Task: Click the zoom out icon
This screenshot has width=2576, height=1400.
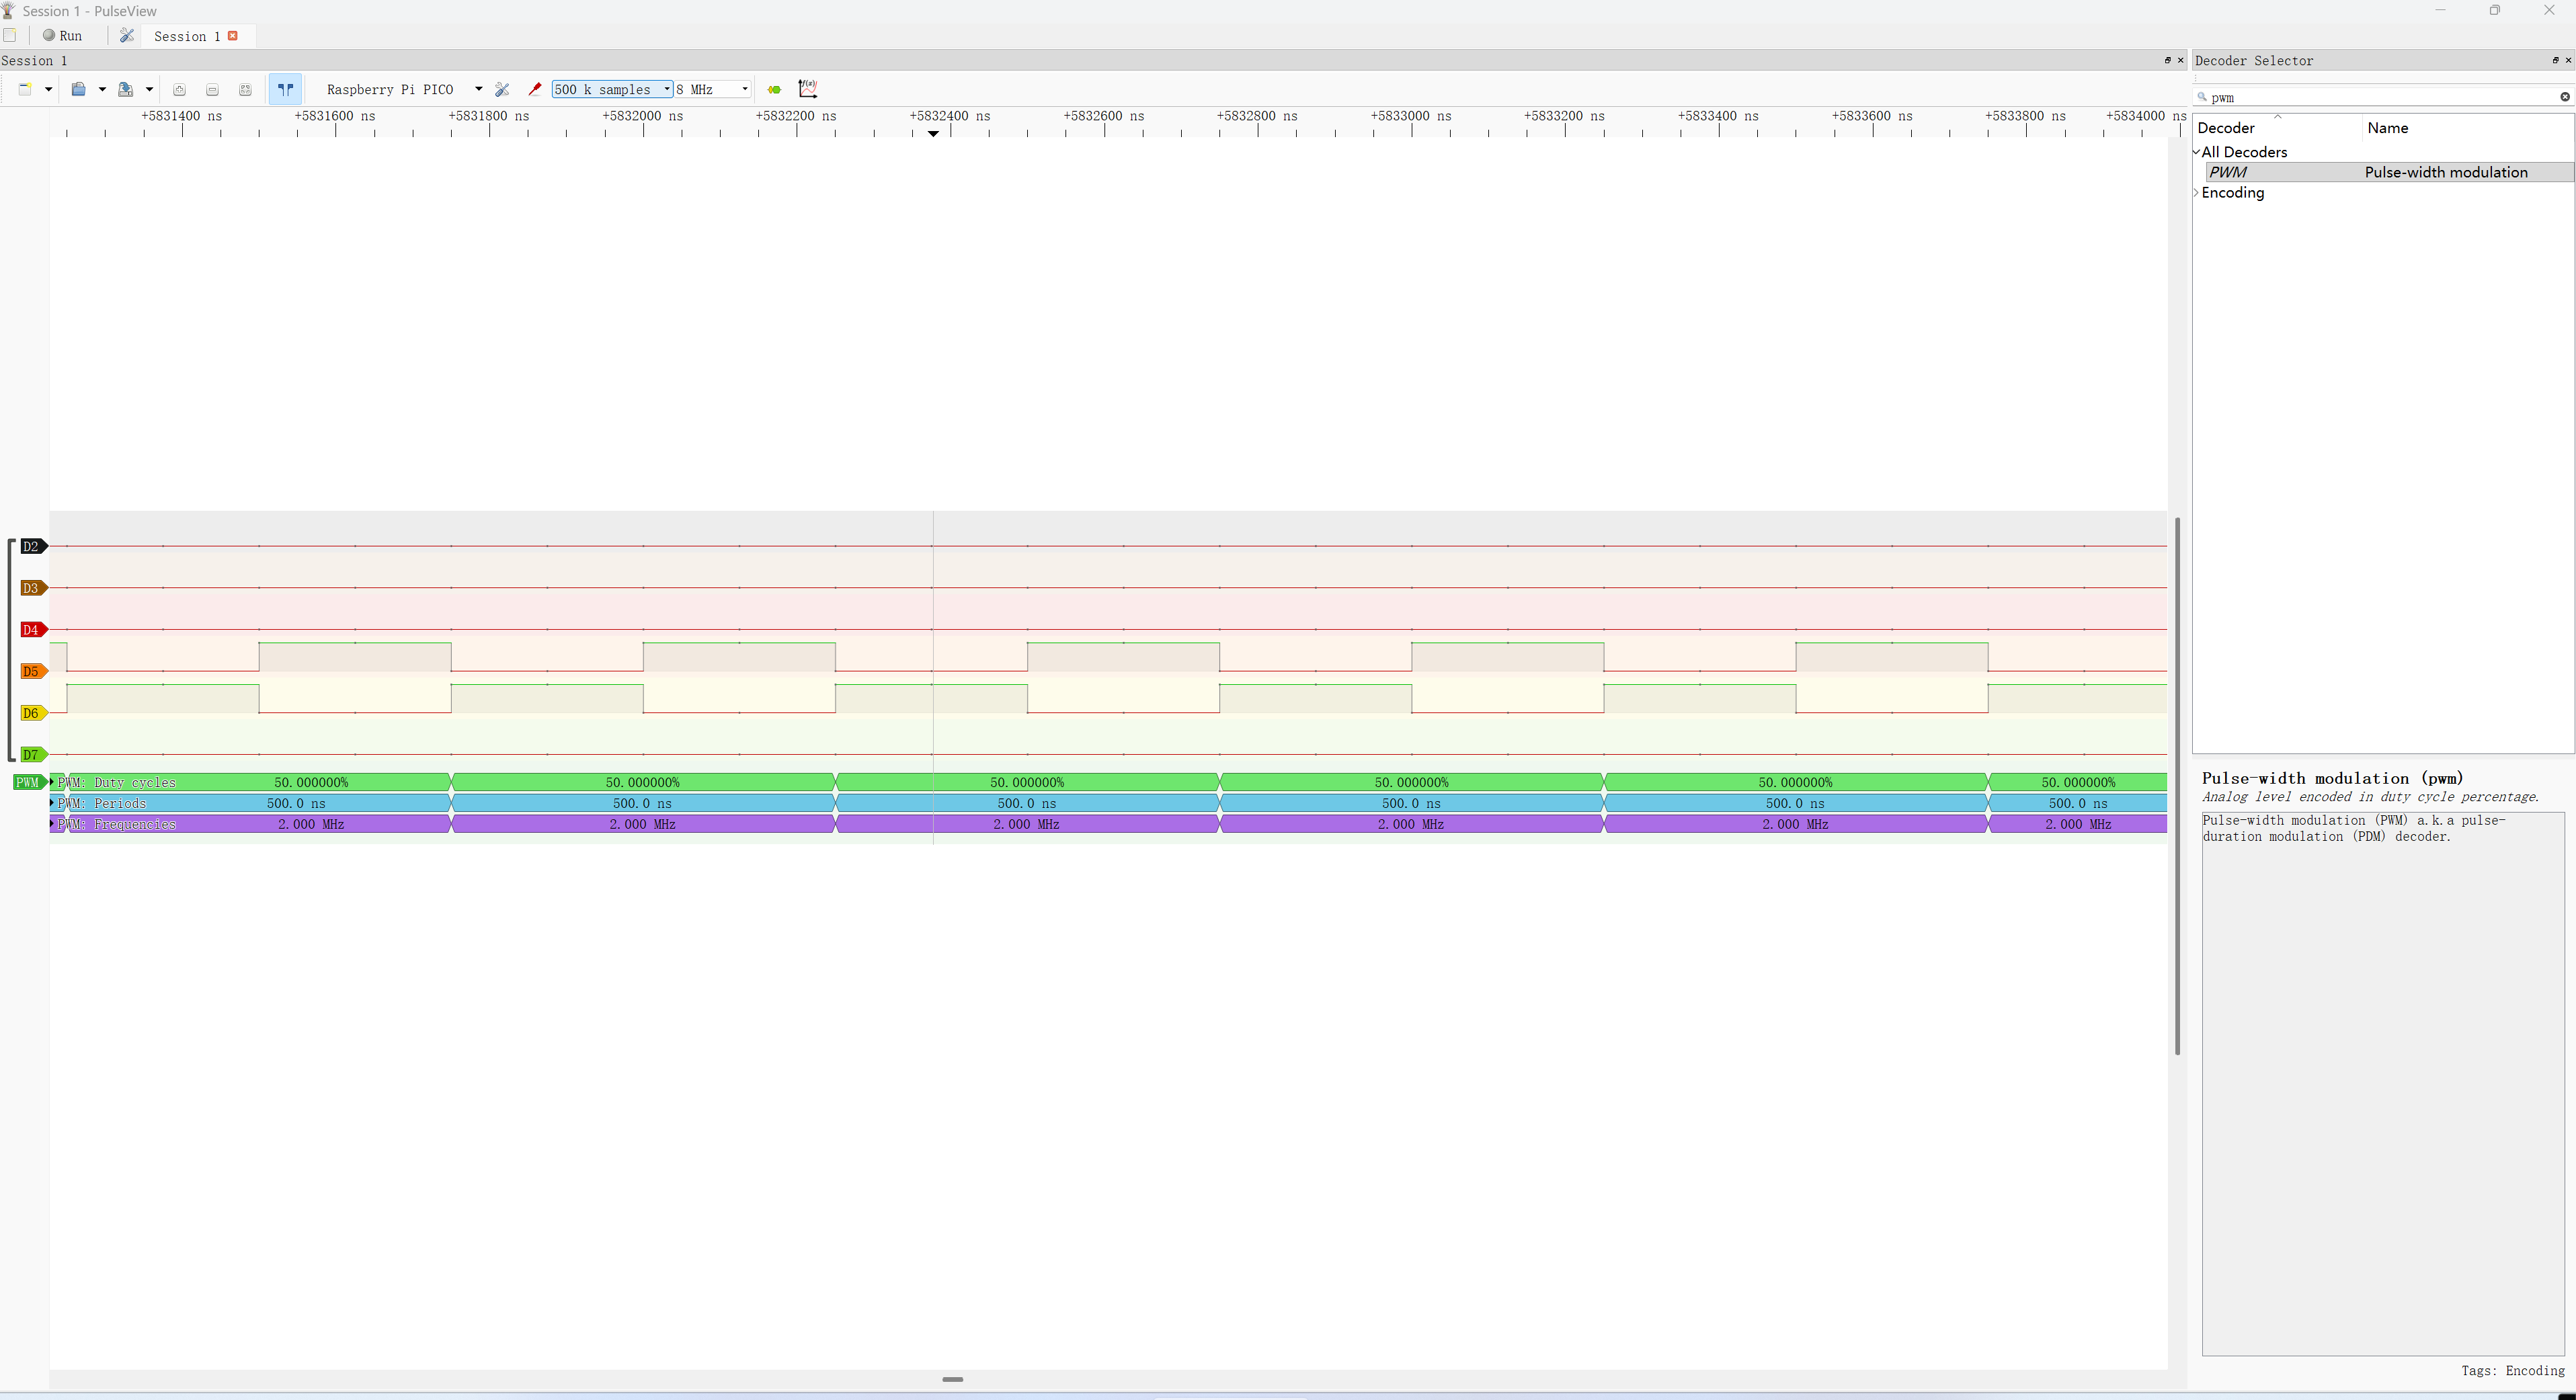Action: 212,89
